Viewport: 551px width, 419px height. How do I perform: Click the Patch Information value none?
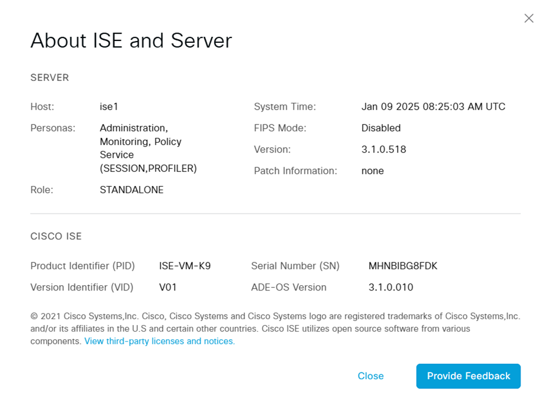[372, 171]
